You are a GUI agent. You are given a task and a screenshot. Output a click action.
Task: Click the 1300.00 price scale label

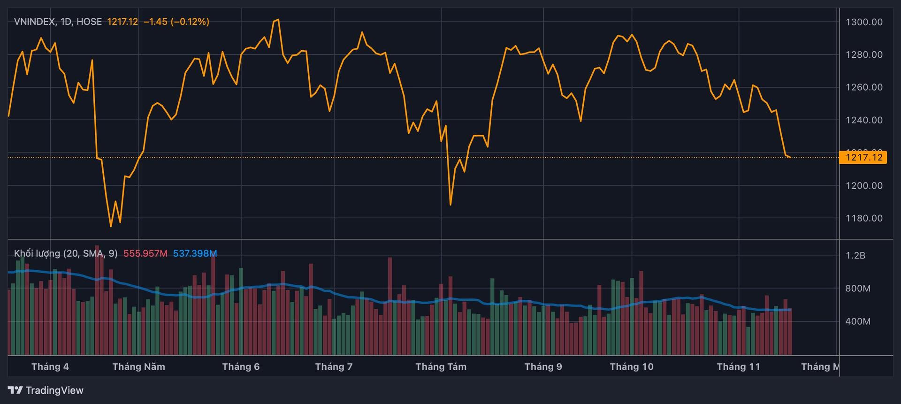[863, 22]
